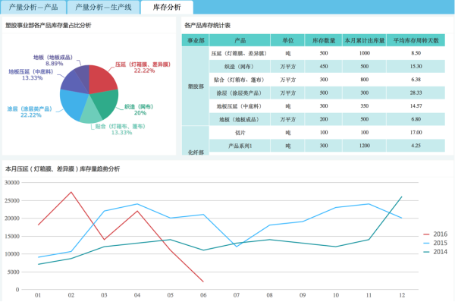
Task: Click turnover days value 6.38
Action: tap(416, 80)
